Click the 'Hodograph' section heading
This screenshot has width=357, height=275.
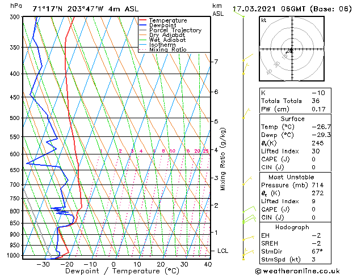point(292,227)
